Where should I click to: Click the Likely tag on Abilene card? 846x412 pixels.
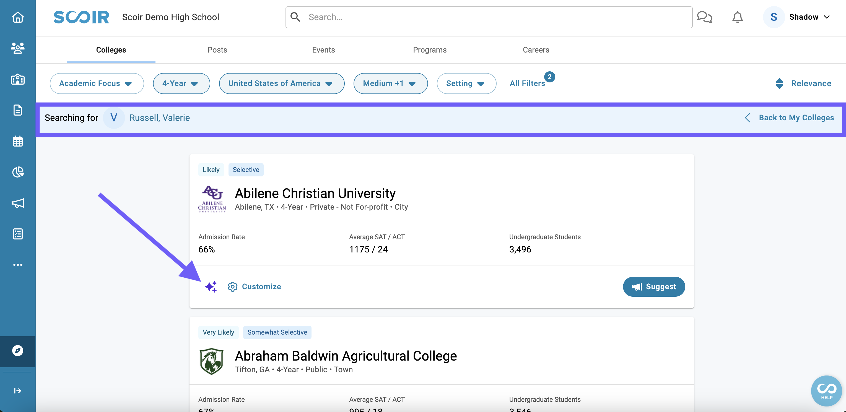pos(211,170)
